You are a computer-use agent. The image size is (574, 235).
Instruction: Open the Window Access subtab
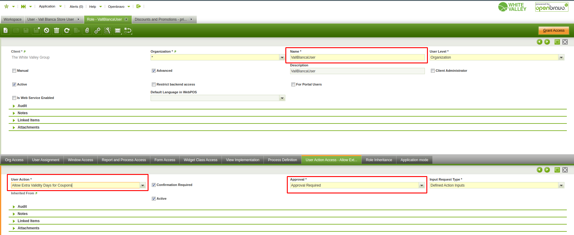(81, 160)
